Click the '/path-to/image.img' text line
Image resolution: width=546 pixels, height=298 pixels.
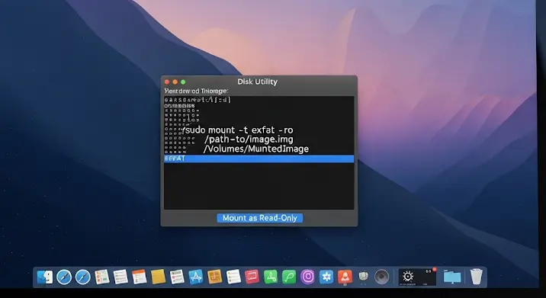click(x=249, y=139)
